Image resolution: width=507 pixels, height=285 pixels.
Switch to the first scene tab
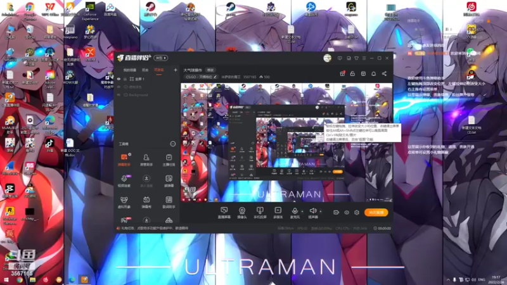click(130, 70)
